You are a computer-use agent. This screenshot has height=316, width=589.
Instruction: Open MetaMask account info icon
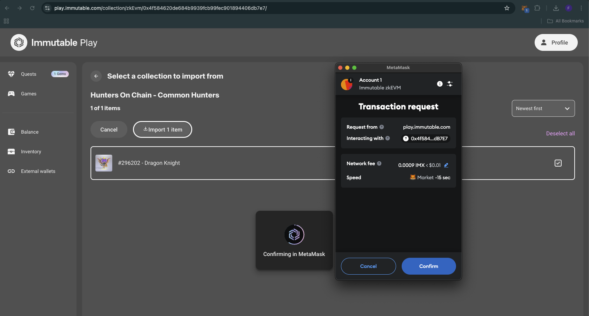click(440, 84)
